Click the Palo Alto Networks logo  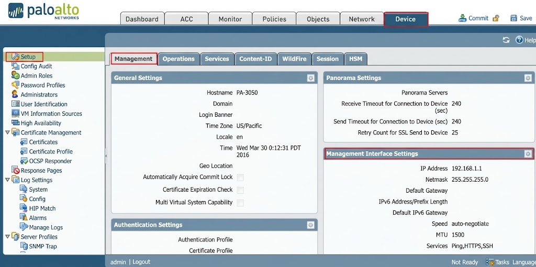pyautogui.click(x=43, y=12)
